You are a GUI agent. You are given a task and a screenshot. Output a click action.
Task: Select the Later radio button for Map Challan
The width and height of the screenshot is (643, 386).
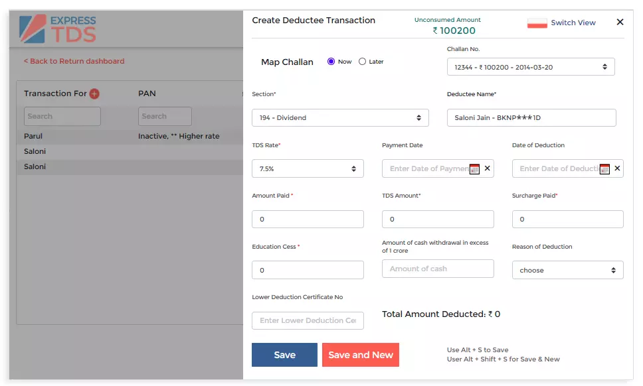[362, 61]
